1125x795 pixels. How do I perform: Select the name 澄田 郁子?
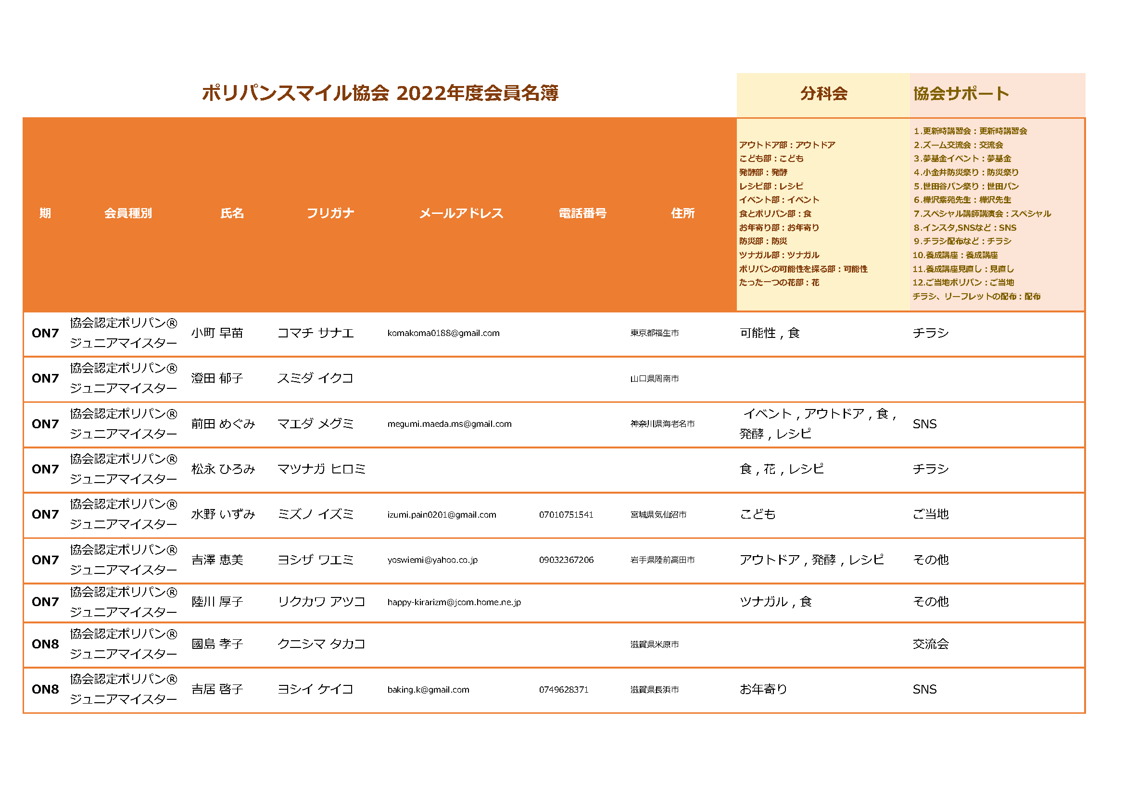coord(217,378)
